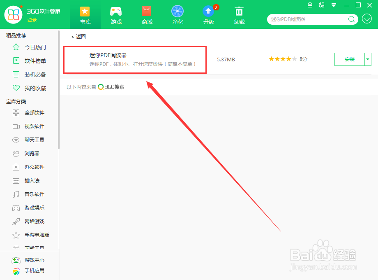Open the main menu triangle in title bar
This screenshot has width=378, height=280.
[x=334, y=5]
